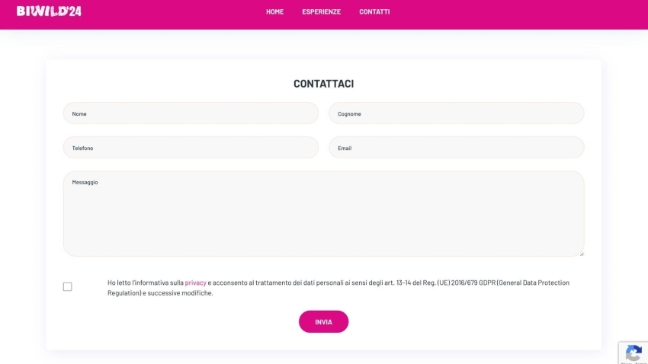Click the reCAPTCHA badge icon
648x364 pixels.
pos(633,353)
